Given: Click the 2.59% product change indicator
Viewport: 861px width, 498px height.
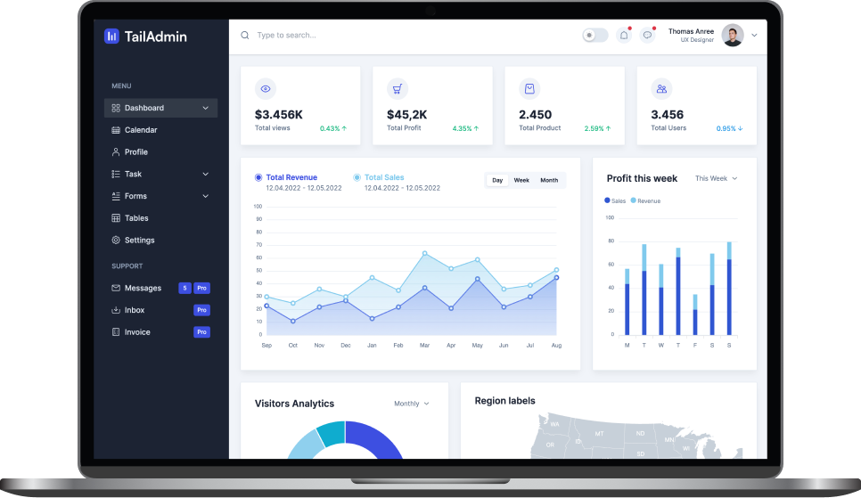Looking at the screenshot, I should [597, 128].
